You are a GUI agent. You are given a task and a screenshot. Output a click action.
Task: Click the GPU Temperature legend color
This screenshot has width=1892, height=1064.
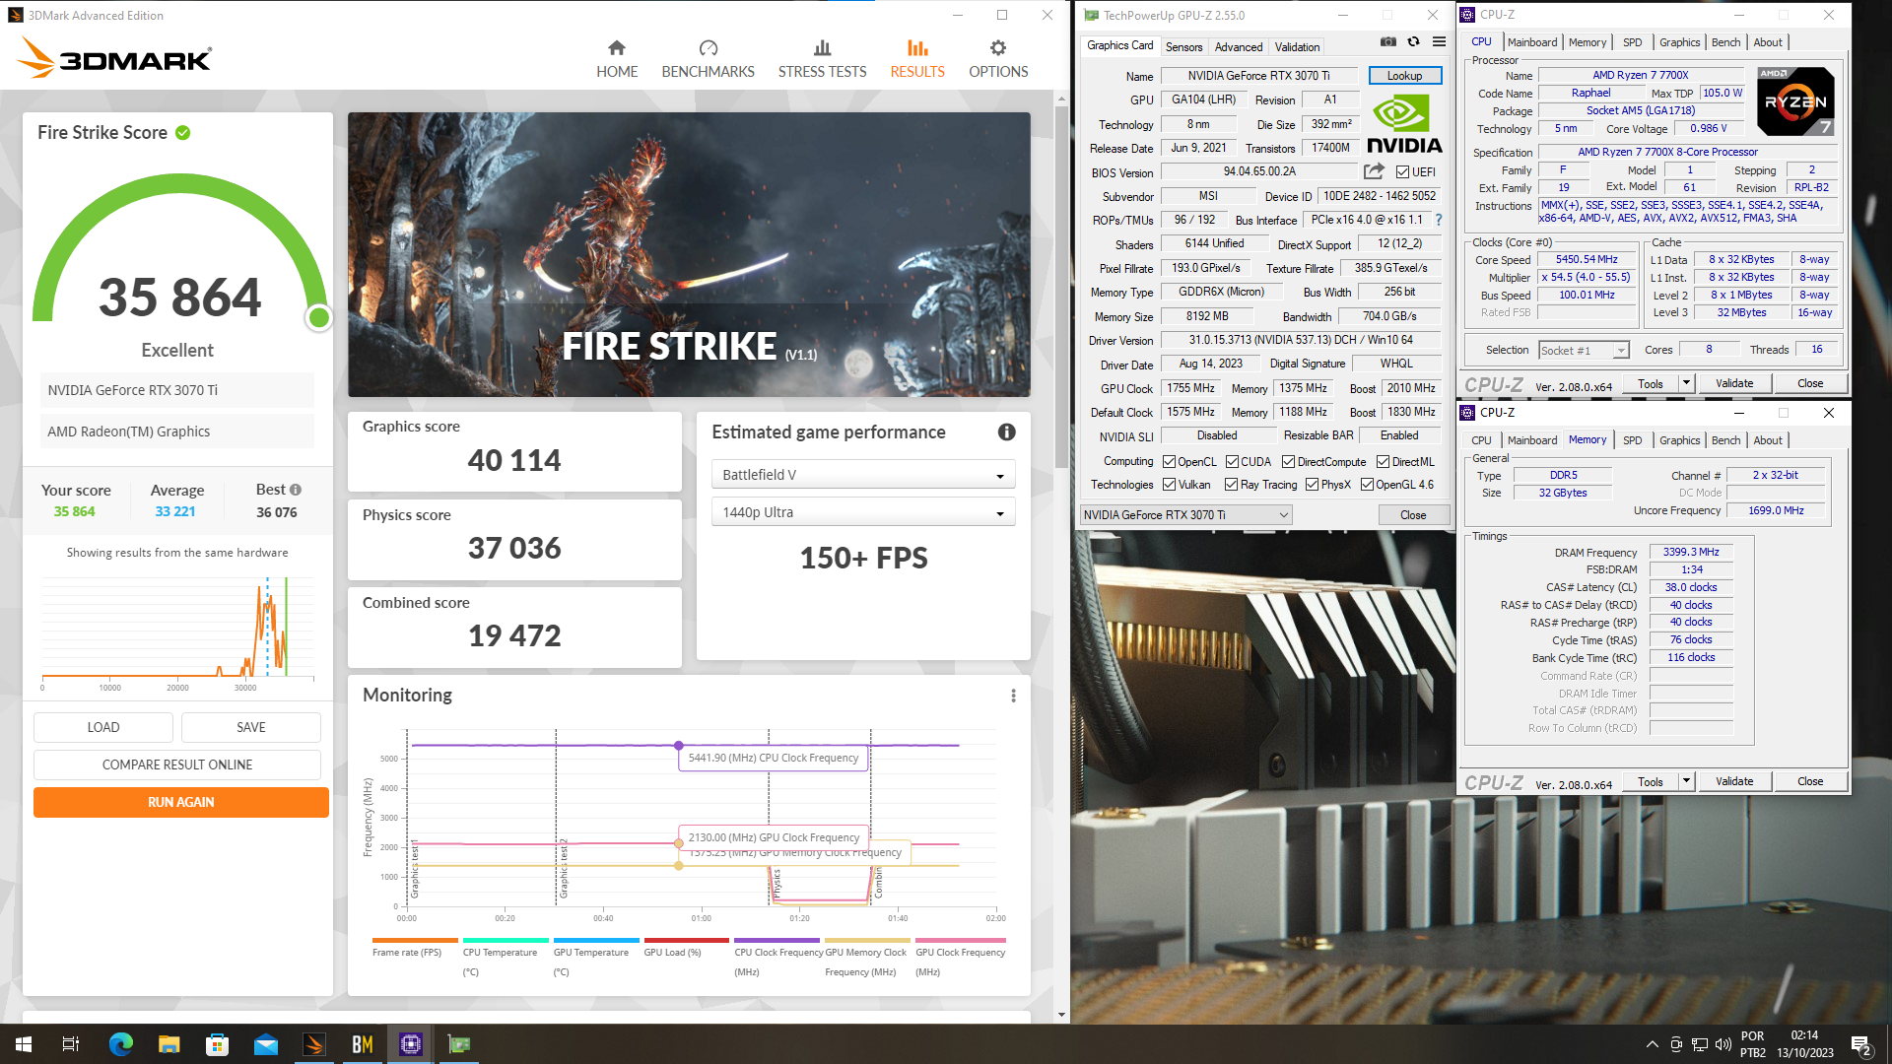(596, 941)
